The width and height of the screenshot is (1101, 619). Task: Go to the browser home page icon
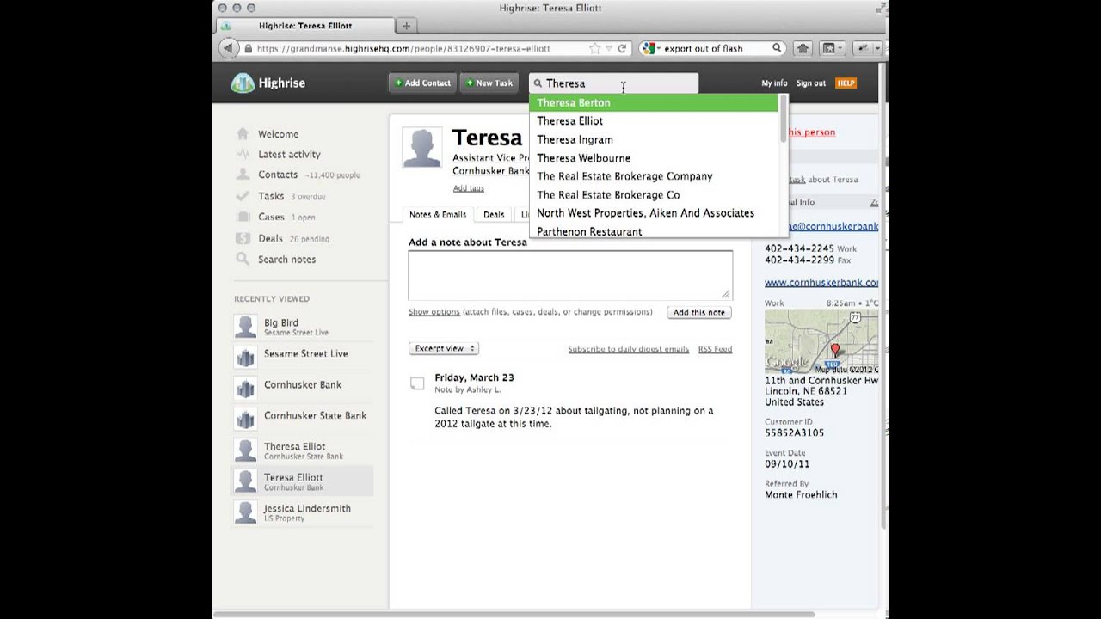[x=803, y=49]
